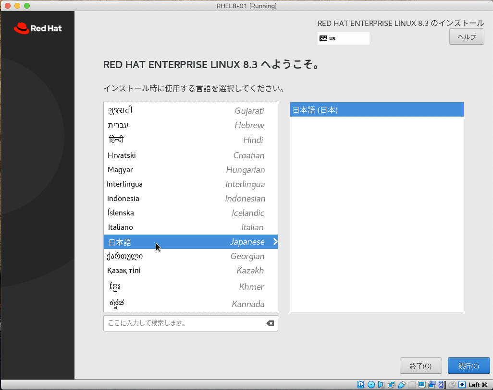Expand the Japanese locale variants chevron
Viewport: 493px width, 390px height.
pyautogui.click(x=274, y=242)
